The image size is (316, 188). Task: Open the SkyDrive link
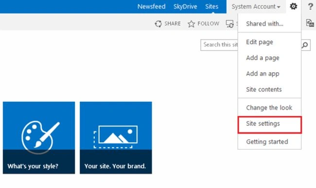[x=185, y=6]
